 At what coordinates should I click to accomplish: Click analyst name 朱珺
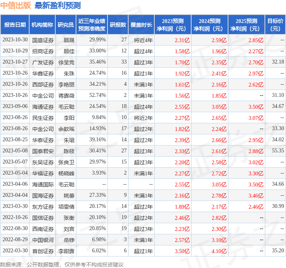click(69, 140)
